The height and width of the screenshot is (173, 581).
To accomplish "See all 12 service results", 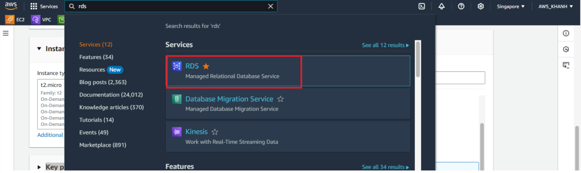I will [385, 45].
